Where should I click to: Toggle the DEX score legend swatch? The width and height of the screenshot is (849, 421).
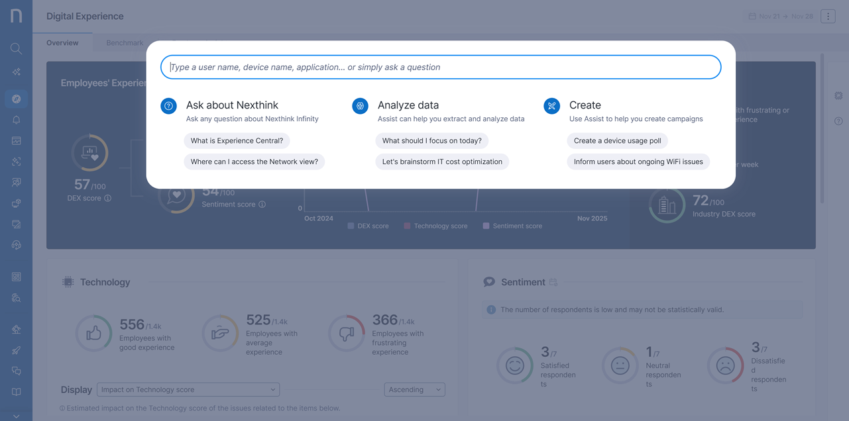click(x=351, y=226)
